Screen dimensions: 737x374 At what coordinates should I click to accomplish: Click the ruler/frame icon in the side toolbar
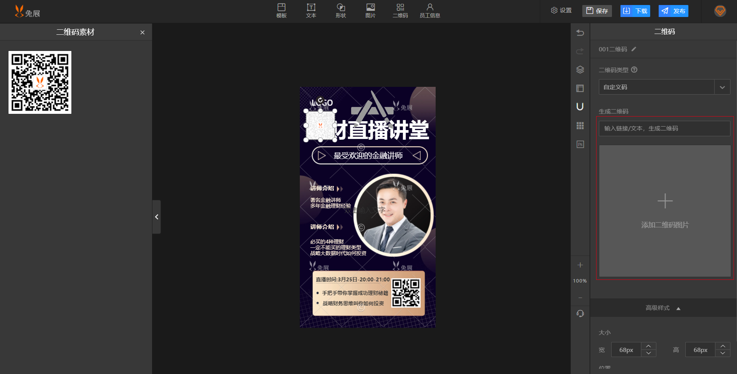(580, 88)
